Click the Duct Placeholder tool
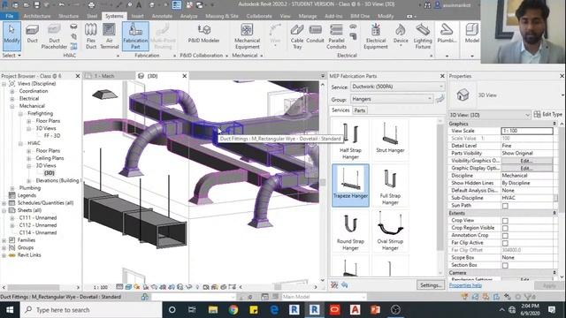566x318 pixels. (x=54, y=36)
